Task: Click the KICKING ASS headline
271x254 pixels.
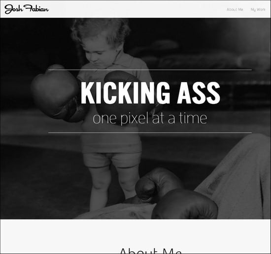Action: coord(150,93)
